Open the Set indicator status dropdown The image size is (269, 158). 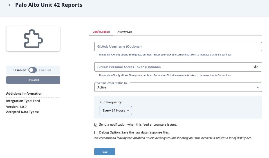[x=178, y=87]
